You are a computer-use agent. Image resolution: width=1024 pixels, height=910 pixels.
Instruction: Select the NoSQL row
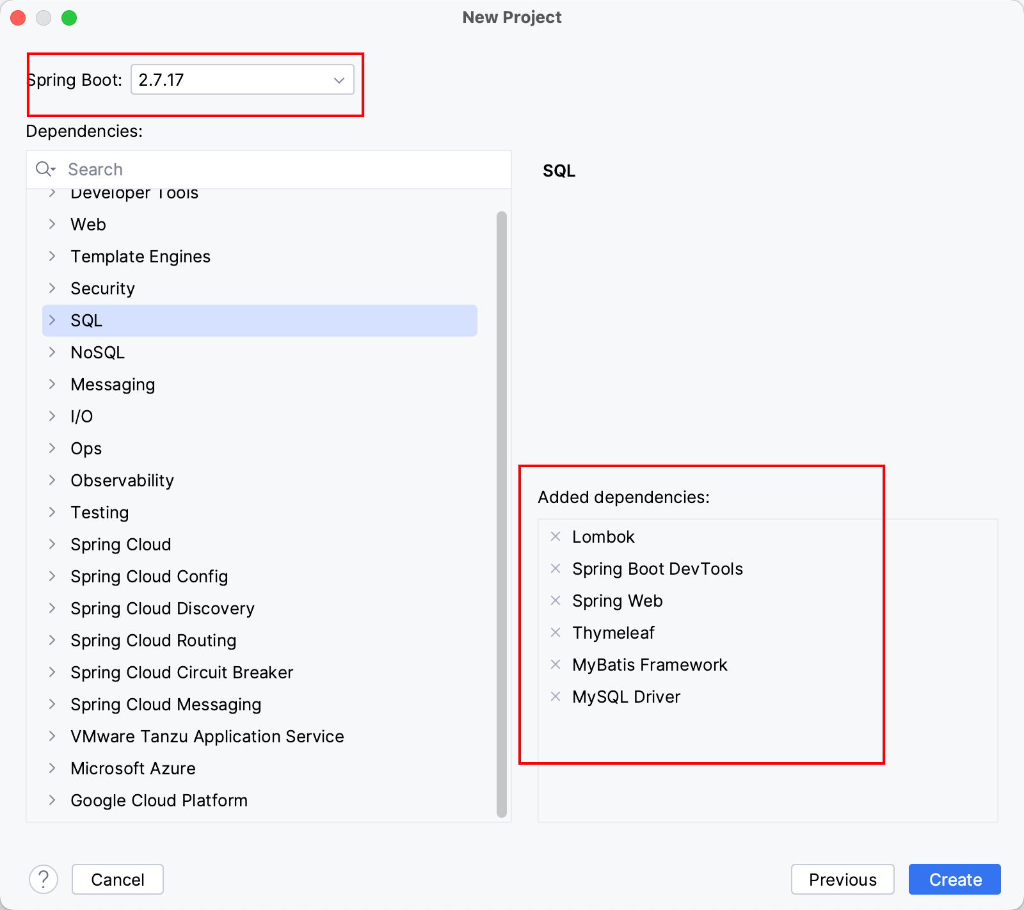(260, 353)
